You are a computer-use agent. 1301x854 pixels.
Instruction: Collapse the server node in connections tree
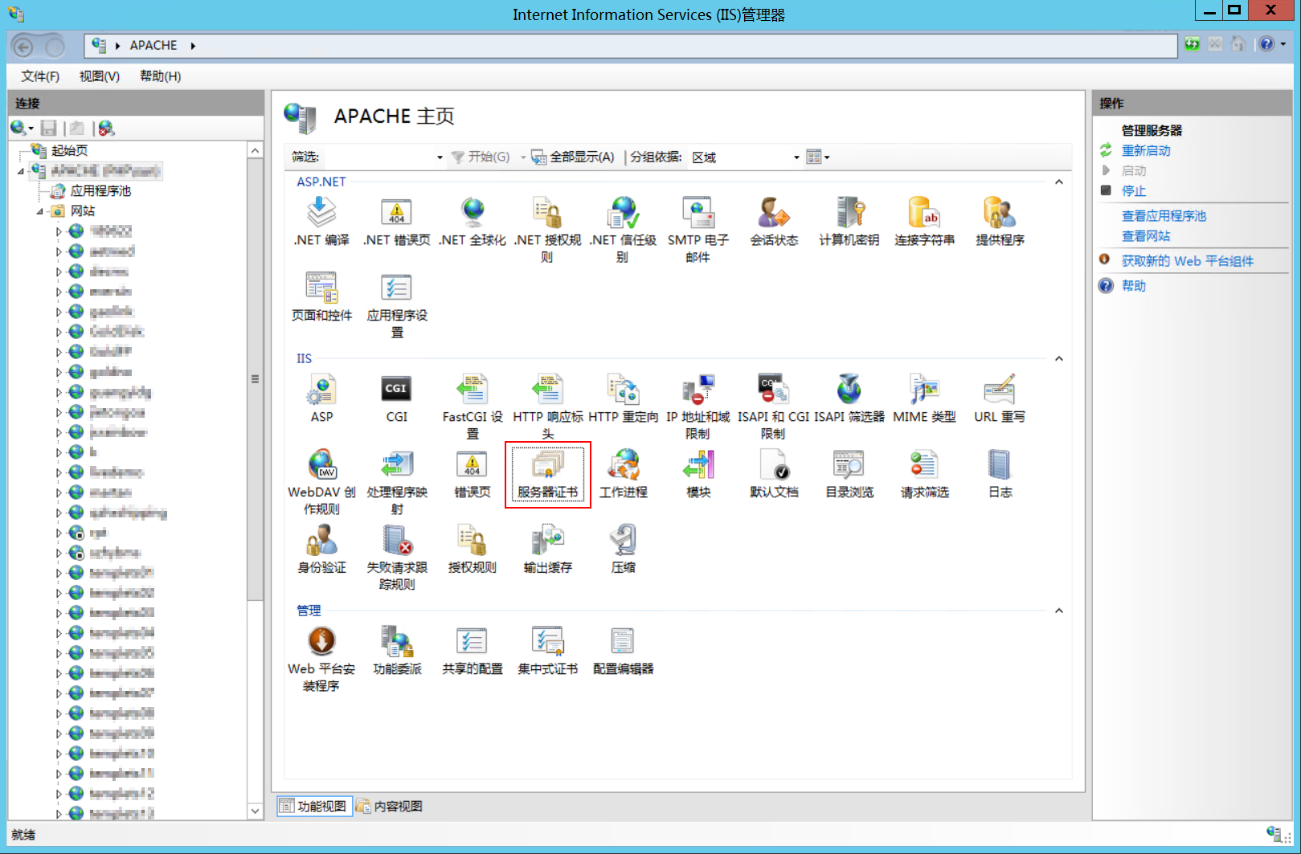[21, 171]
